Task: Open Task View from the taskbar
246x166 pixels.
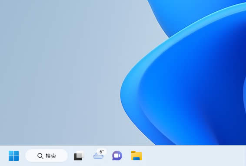Action: 79,156
